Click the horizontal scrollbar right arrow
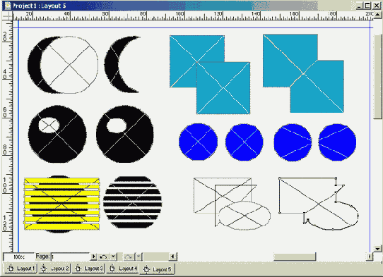This screenshot has height=277, width=383. [x=370, y=257]
